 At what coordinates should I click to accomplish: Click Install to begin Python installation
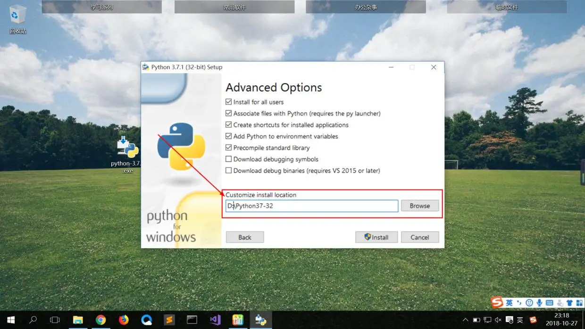[376, 237]
